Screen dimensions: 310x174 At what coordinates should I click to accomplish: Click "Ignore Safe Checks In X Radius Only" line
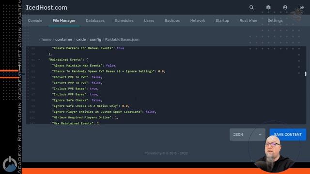tap(91, 106)
